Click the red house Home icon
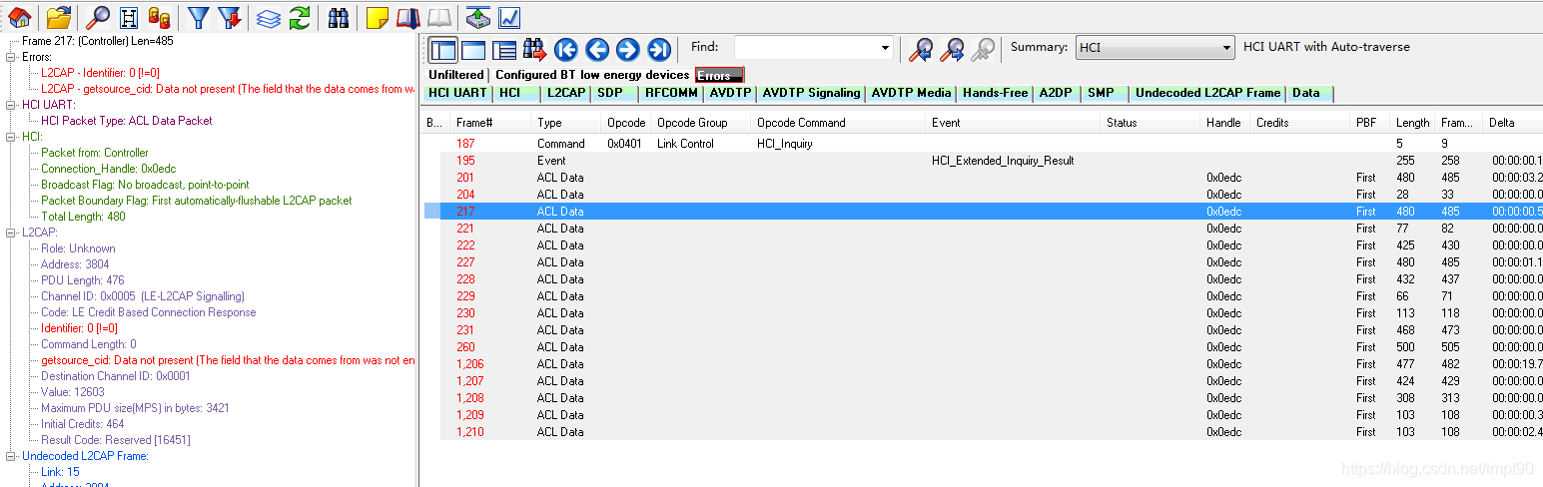1543x487 pixels. 20,16
